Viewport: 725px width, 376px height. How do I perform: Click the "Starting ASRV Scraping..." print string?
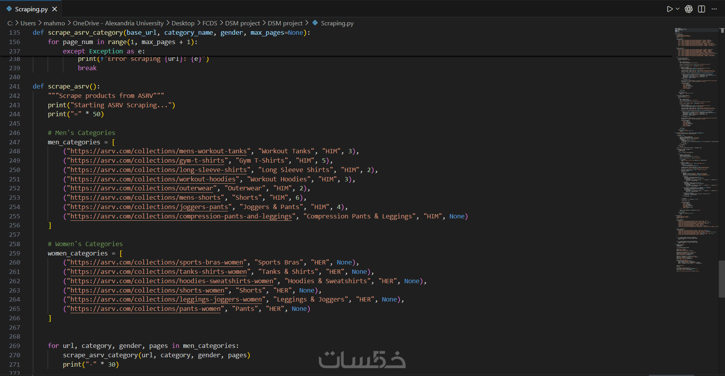[121, 105]
